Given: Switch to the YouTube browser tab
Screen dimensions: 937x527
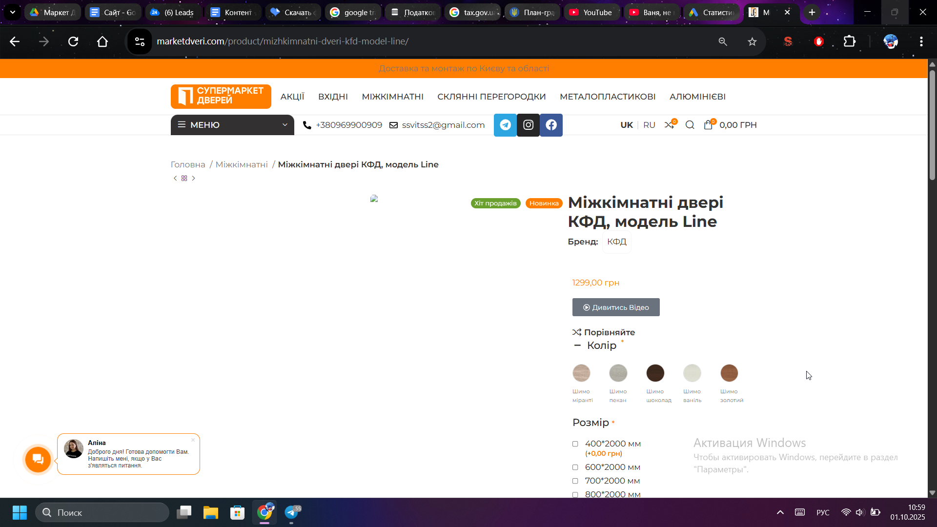Looking at the screenshot, I should pos(591,12).
